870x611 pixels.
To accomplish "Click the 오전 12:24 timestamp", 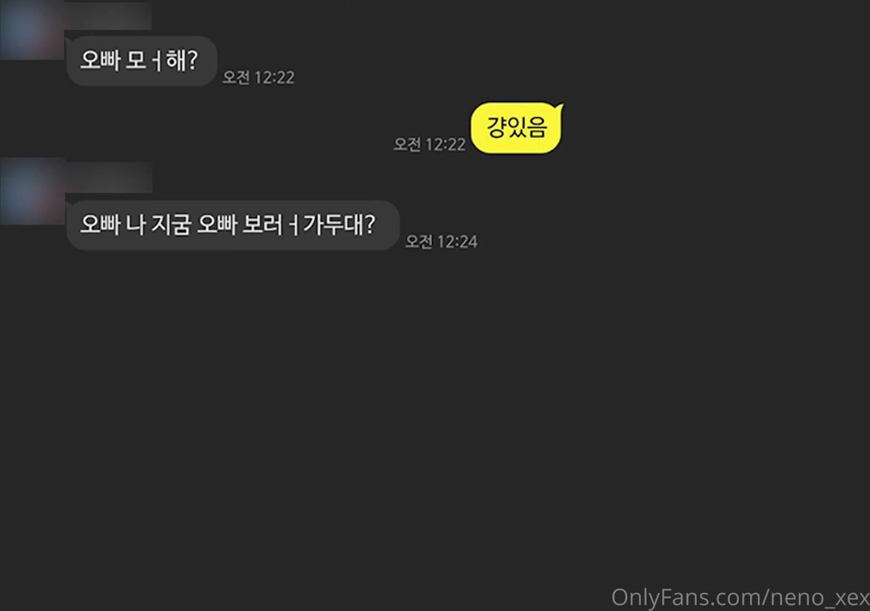I will 441,241.
